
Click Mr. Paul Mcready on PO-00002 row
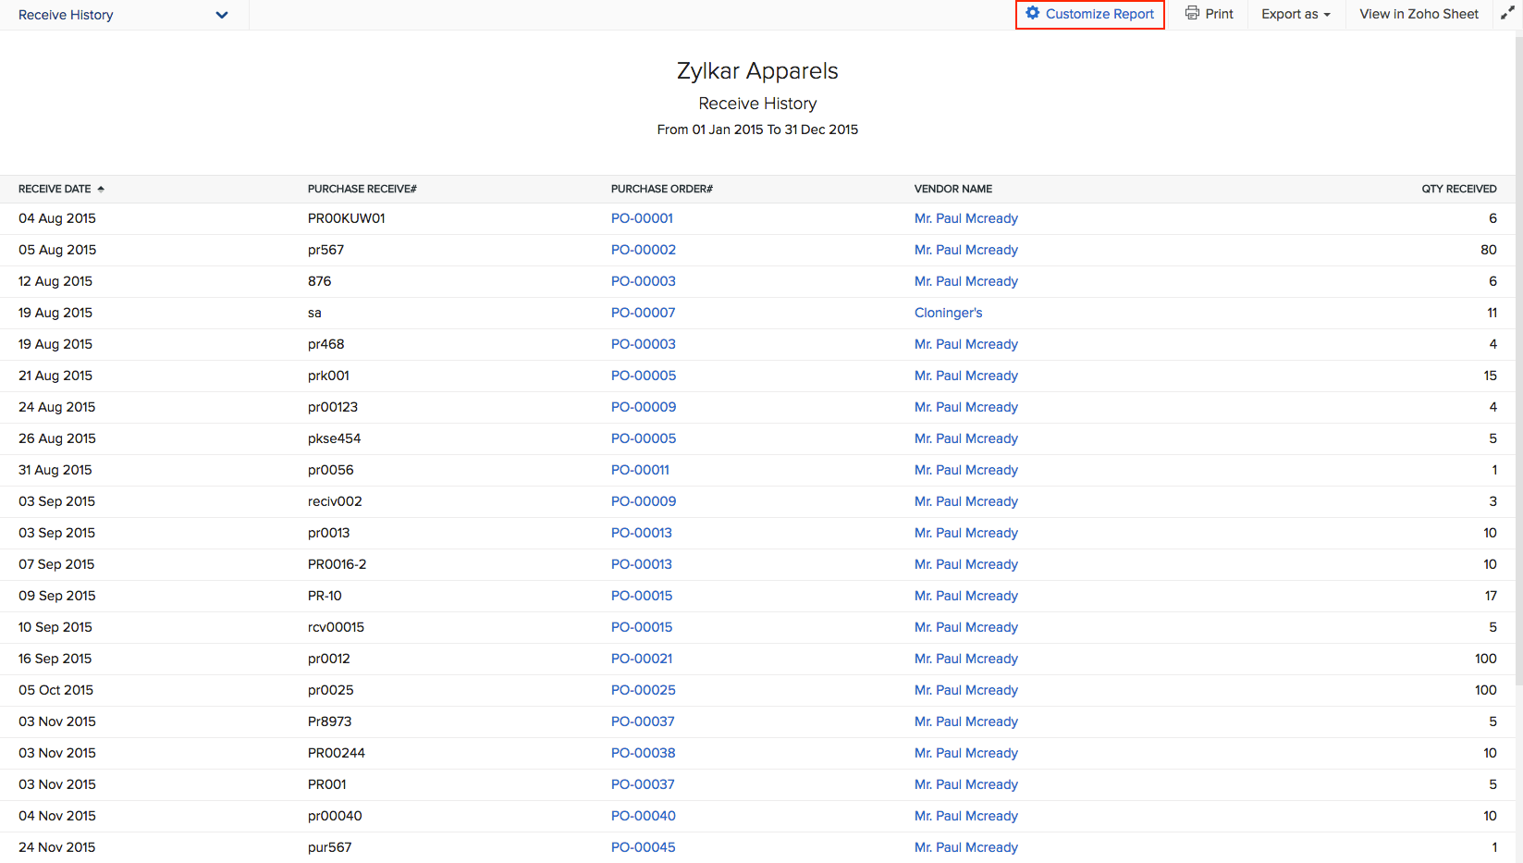coord(965,250)
